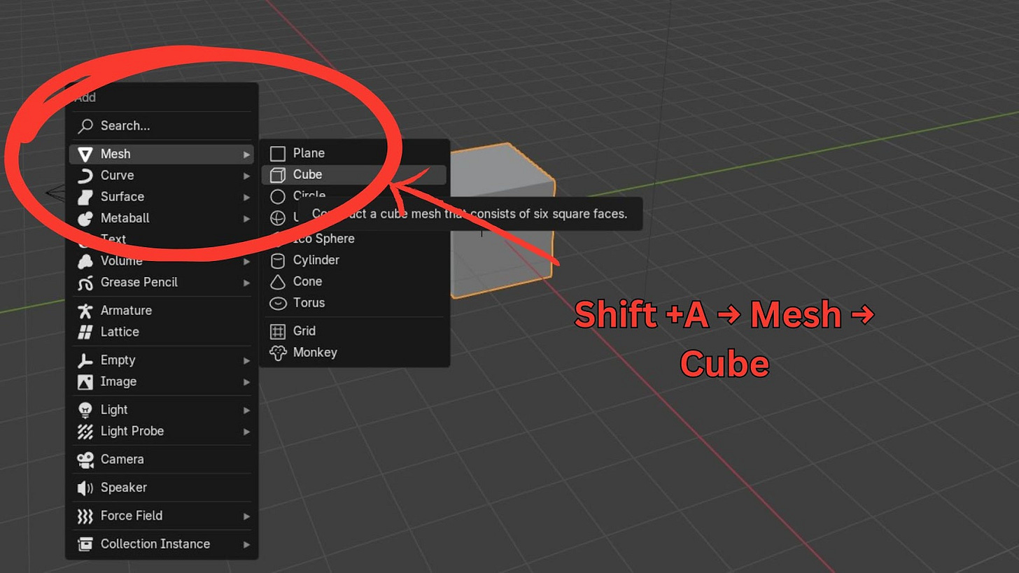Choose Cube in the Mesh submenu
Image resolution: width=1019 pixels, height=573 pixels.
point(354,175)
